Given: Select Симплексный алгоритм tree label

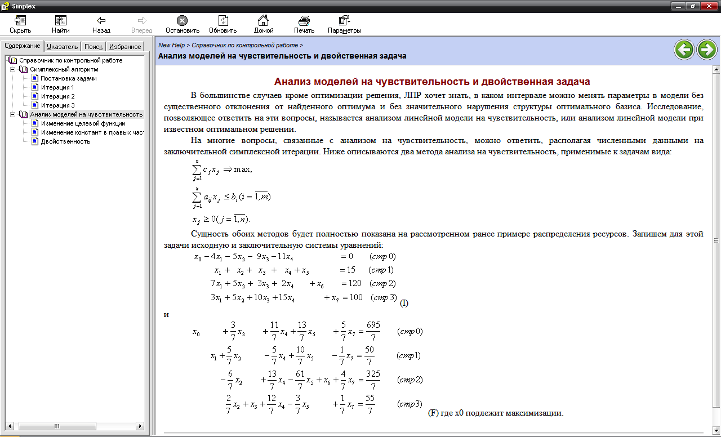Looking at the screenshot, I should 64,69.
